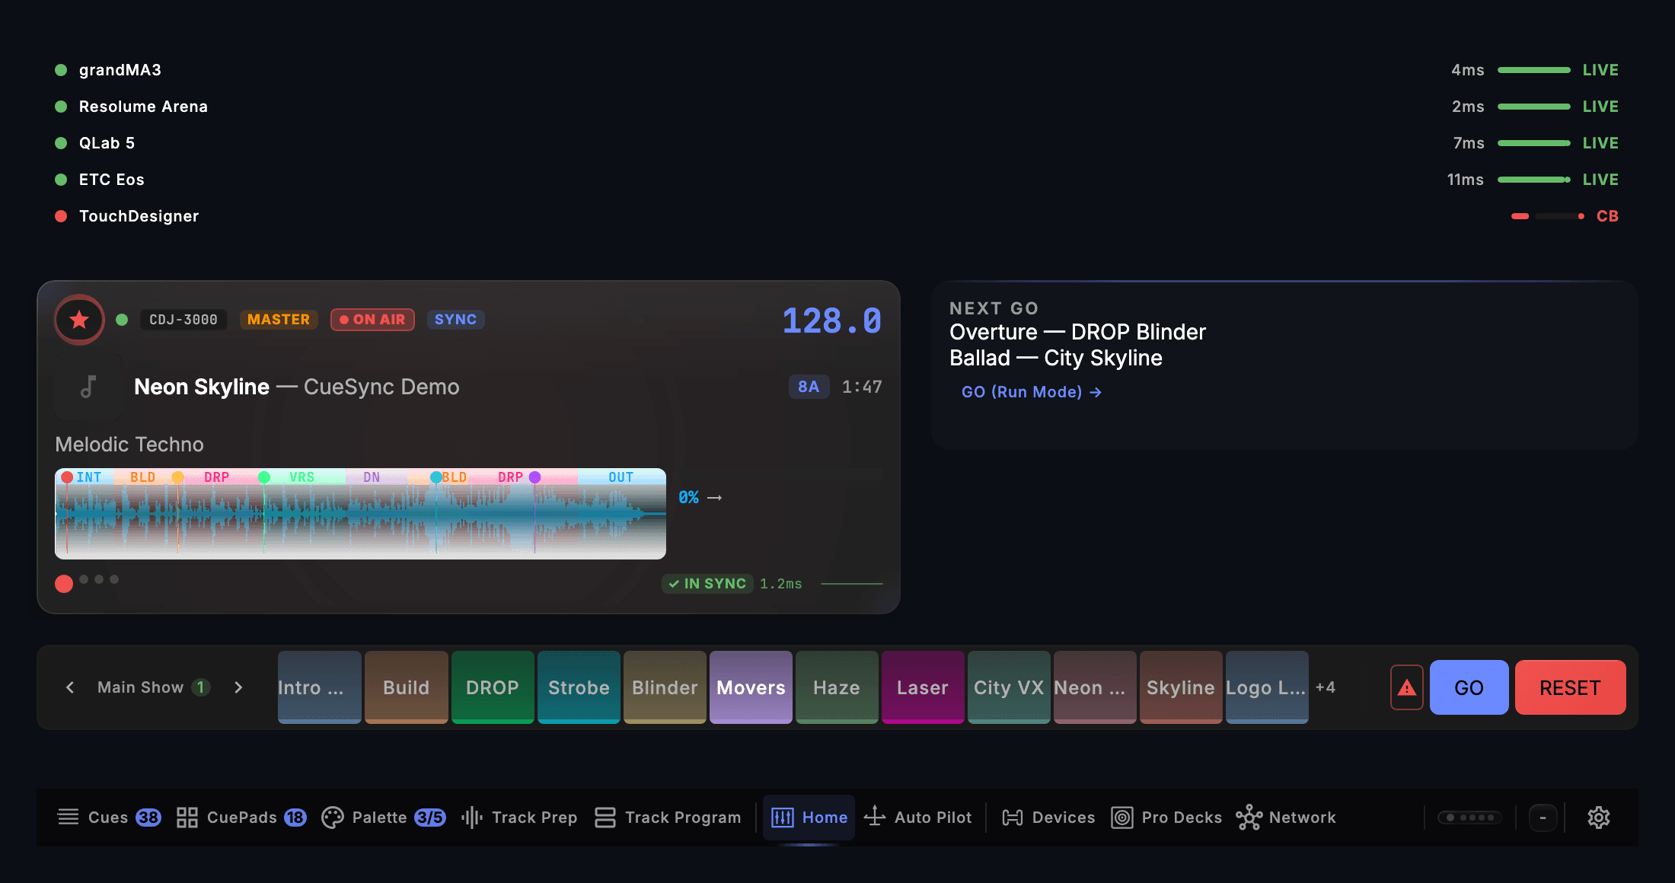Image resolution: width=1675 pixels, height=883 pixels.
Task: Trigger the Movers cue pad
Action: point(751,687)
